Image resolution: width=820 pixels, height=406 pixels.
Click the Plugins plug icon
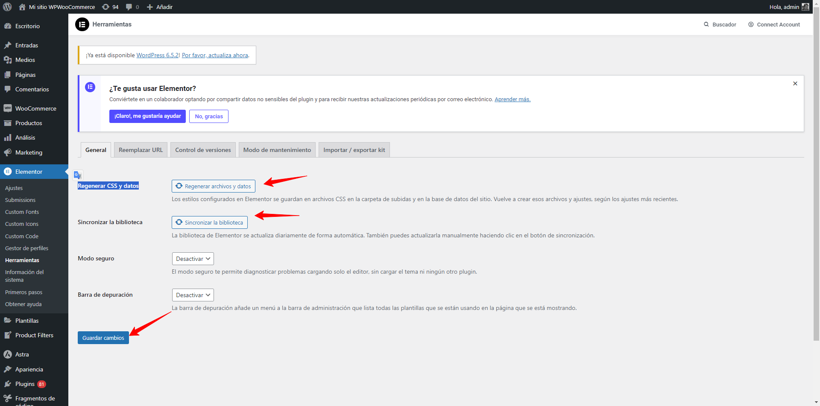click(x=8, y=384)
